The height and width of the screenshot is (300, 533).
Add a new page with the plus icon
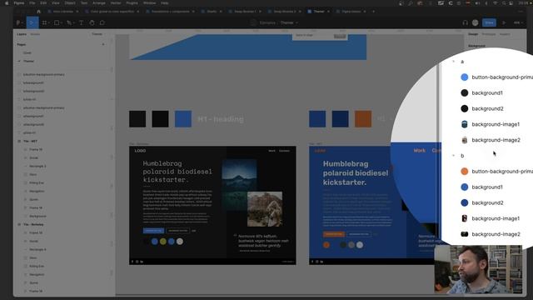pos(103,44)
